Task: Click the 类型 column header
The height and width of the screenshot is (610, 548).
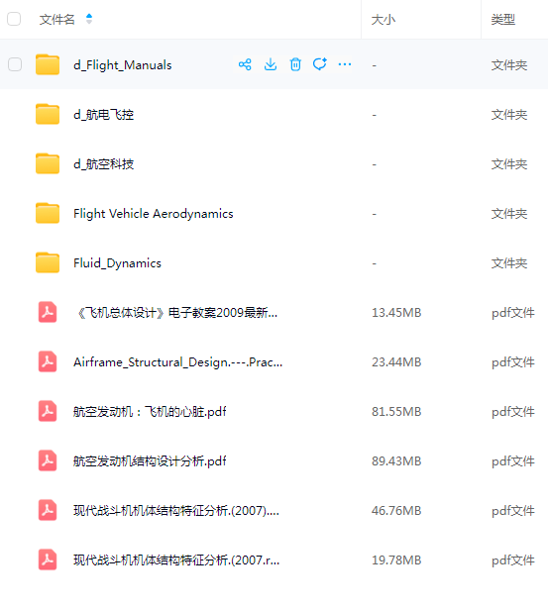Action: pos(502,20)
